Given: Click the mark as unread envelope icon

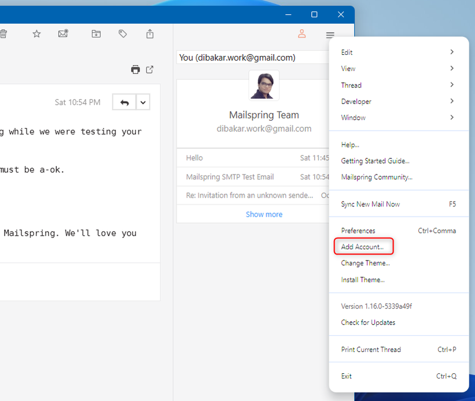Looking at the screenshot, I should click(x=63, y=34).
